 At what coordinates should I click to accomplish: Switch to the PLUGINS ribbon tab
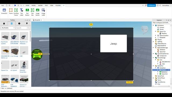click(58, 5)
